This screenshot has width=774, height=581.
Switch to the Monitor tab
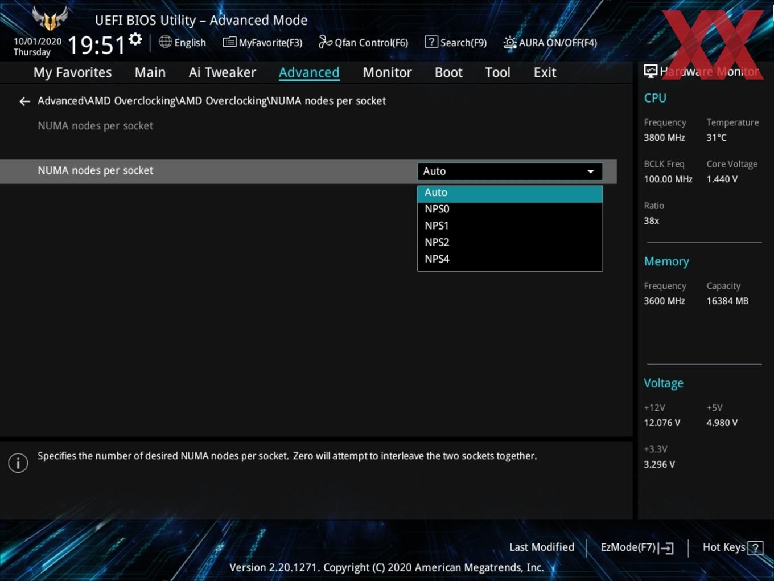click(387, 72)
